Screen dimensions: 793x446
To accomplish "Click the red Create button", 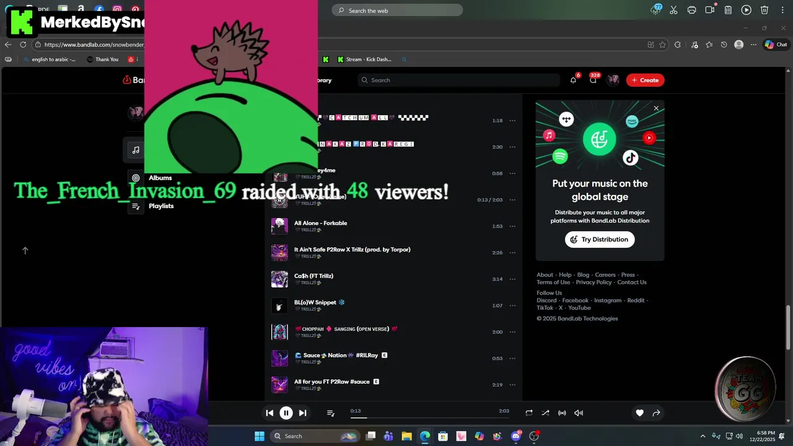I will 645,80.
